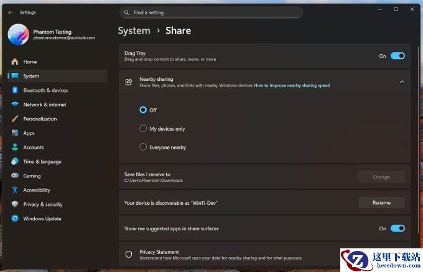Viewport: 423px width, 272px height.
Task: Open How to improve nearby sharing speed link
Action: 292,85
